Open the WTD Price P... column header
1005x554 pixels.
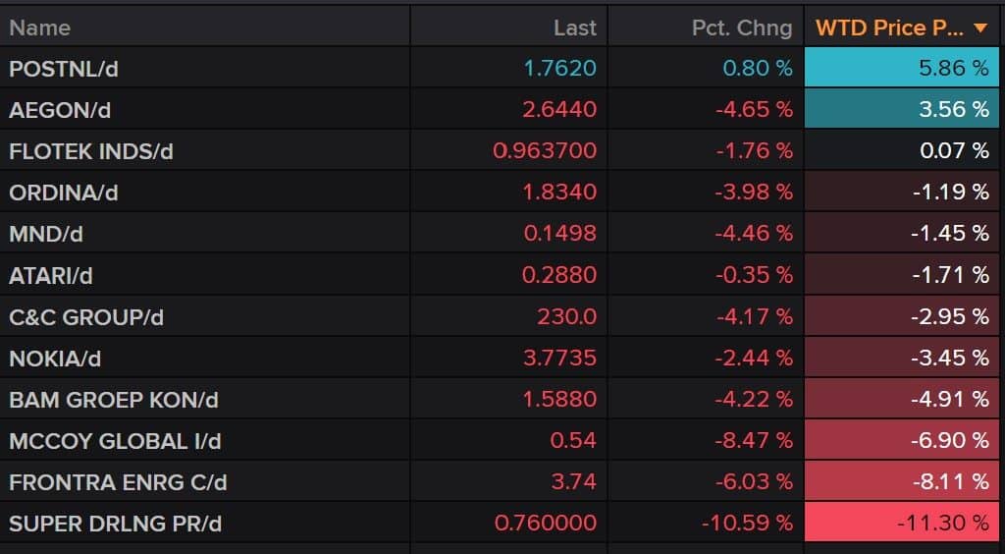point(889,28)
